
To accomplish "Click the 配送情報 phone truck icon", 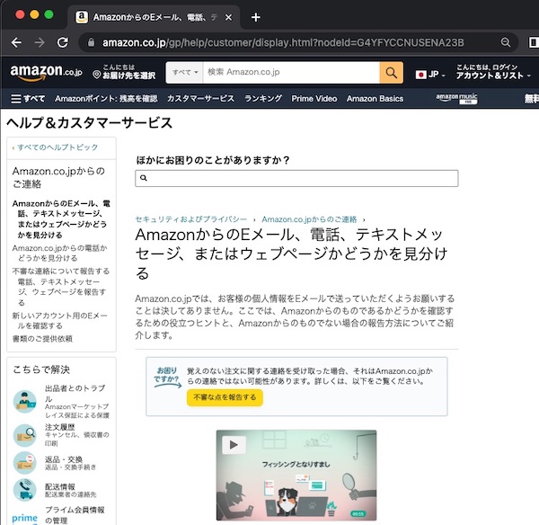I will point(24,490).
